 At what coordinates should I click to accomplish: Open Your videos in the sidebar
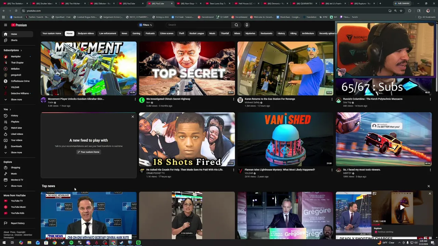[18, 140]
